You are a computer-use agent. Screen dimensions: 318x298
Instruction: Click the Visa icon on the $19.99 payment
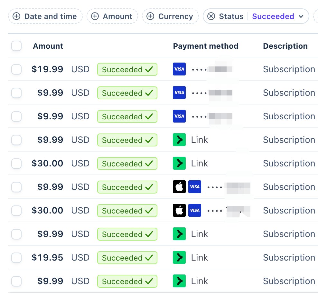click(179, 69)
